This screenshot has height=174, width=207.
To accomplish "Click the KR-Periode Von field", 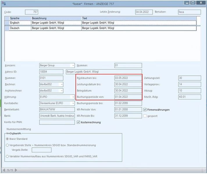I will (128, 110).
